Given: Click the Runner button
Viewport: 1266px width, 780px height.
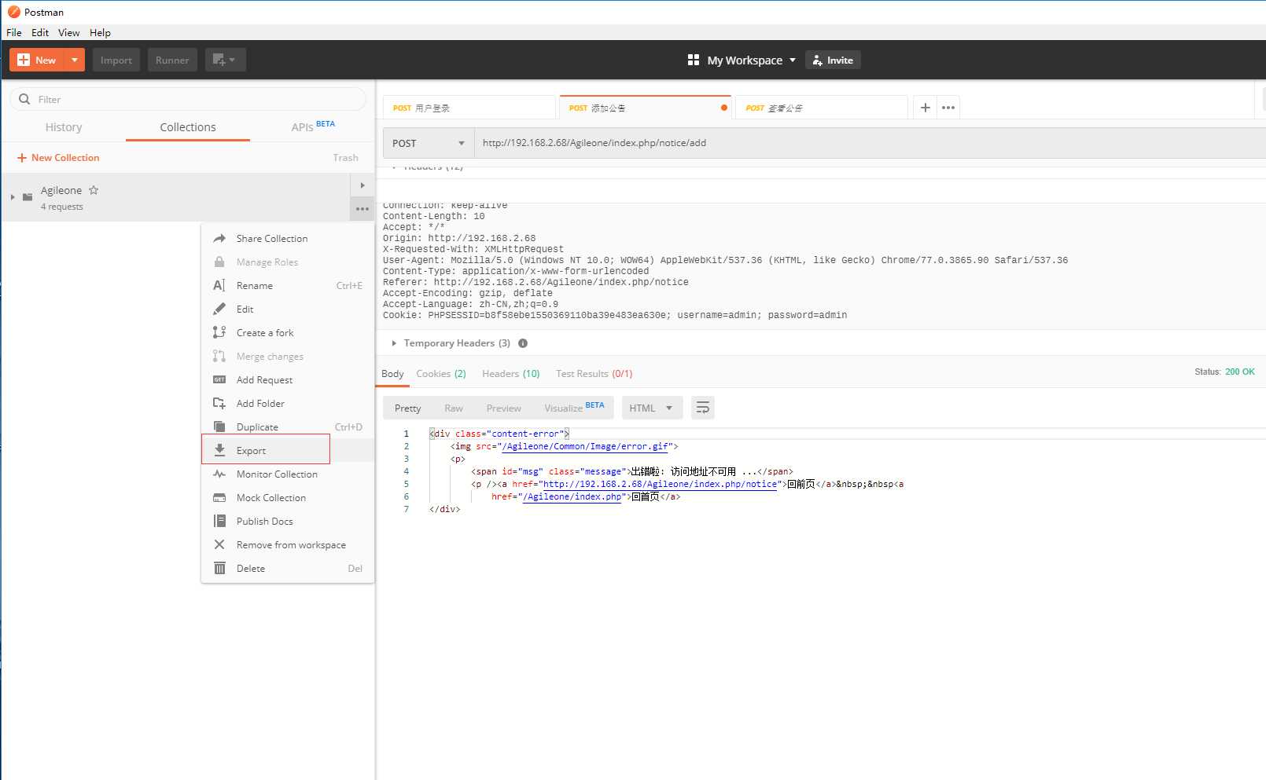Looking at the screenshot, I should (x=172, y=60).
